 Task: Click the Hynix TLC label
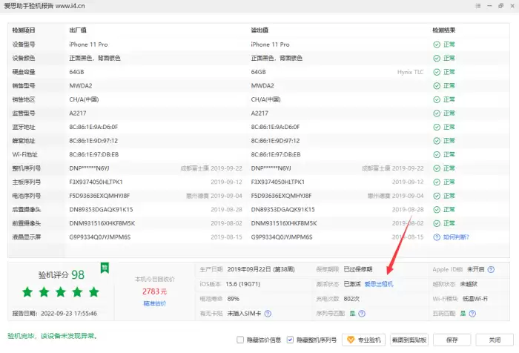(411, 72)
